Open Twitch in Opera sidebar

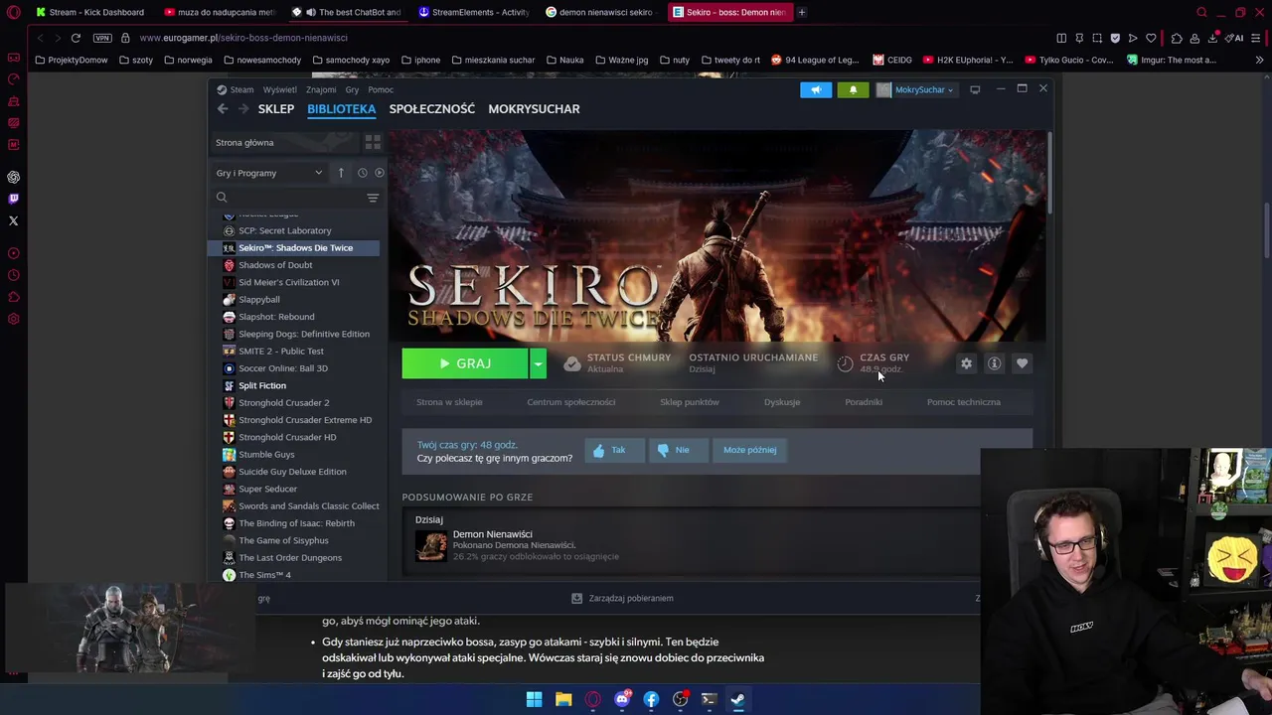[13, 199]
